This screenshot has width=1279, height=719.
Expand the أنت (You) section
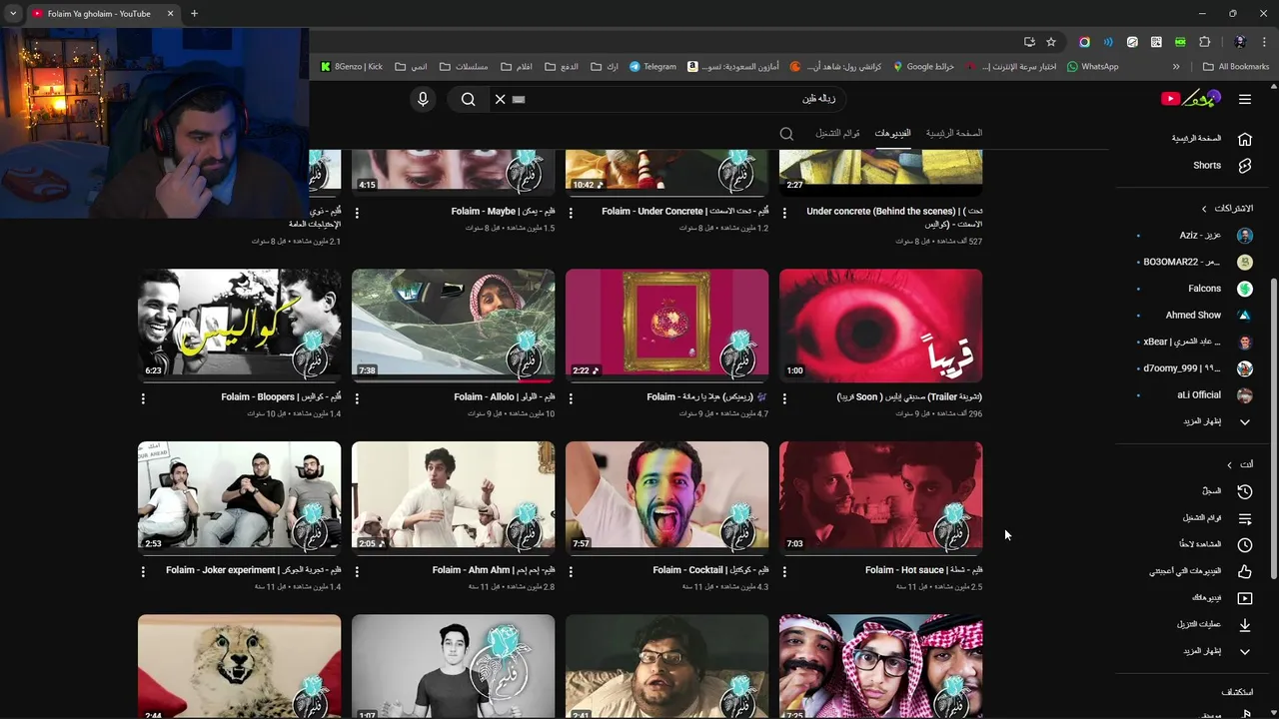click(x=1241, y=464)
